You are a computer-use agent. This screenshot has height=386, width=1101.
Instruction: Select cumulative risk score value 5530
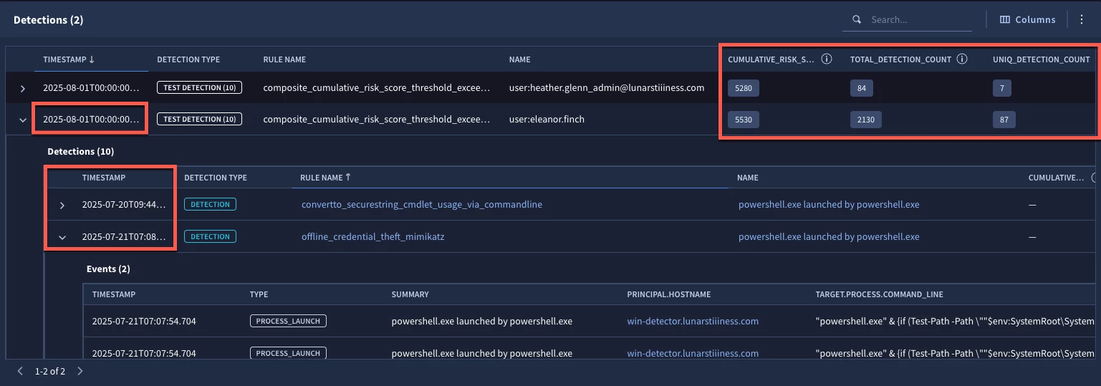[743, 120]
